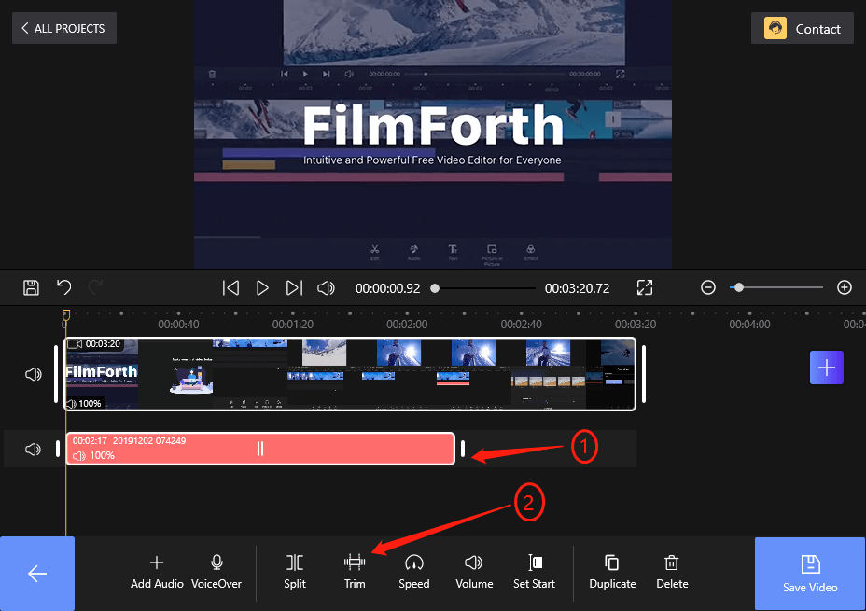Click the timeline playhead marker
The width and height of the screenshot is (866, 611).
[65, 314]
